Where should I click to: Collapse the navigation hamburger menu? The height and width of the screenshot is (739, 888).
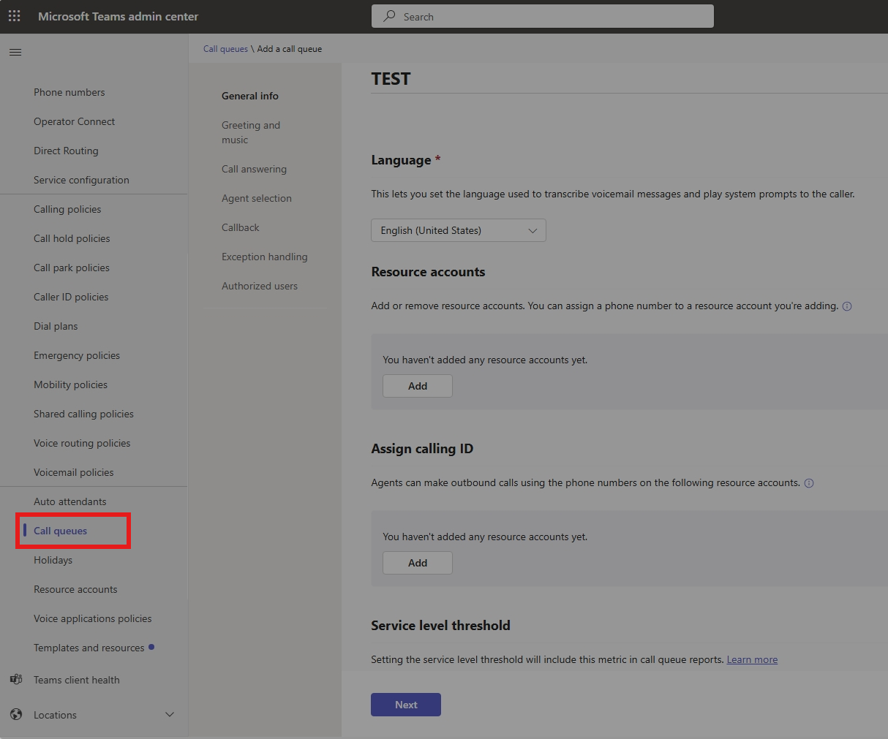[x=15, y=52]
